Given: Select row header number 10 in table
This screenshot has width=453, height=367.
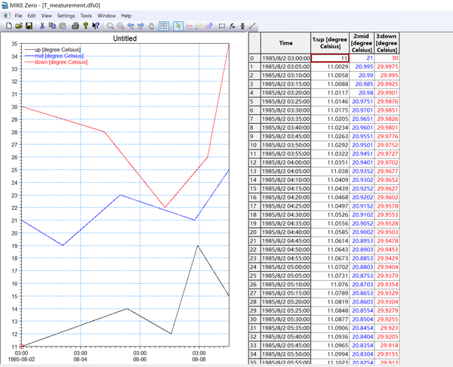Looking at the screenshot, I should coord(253,143).
